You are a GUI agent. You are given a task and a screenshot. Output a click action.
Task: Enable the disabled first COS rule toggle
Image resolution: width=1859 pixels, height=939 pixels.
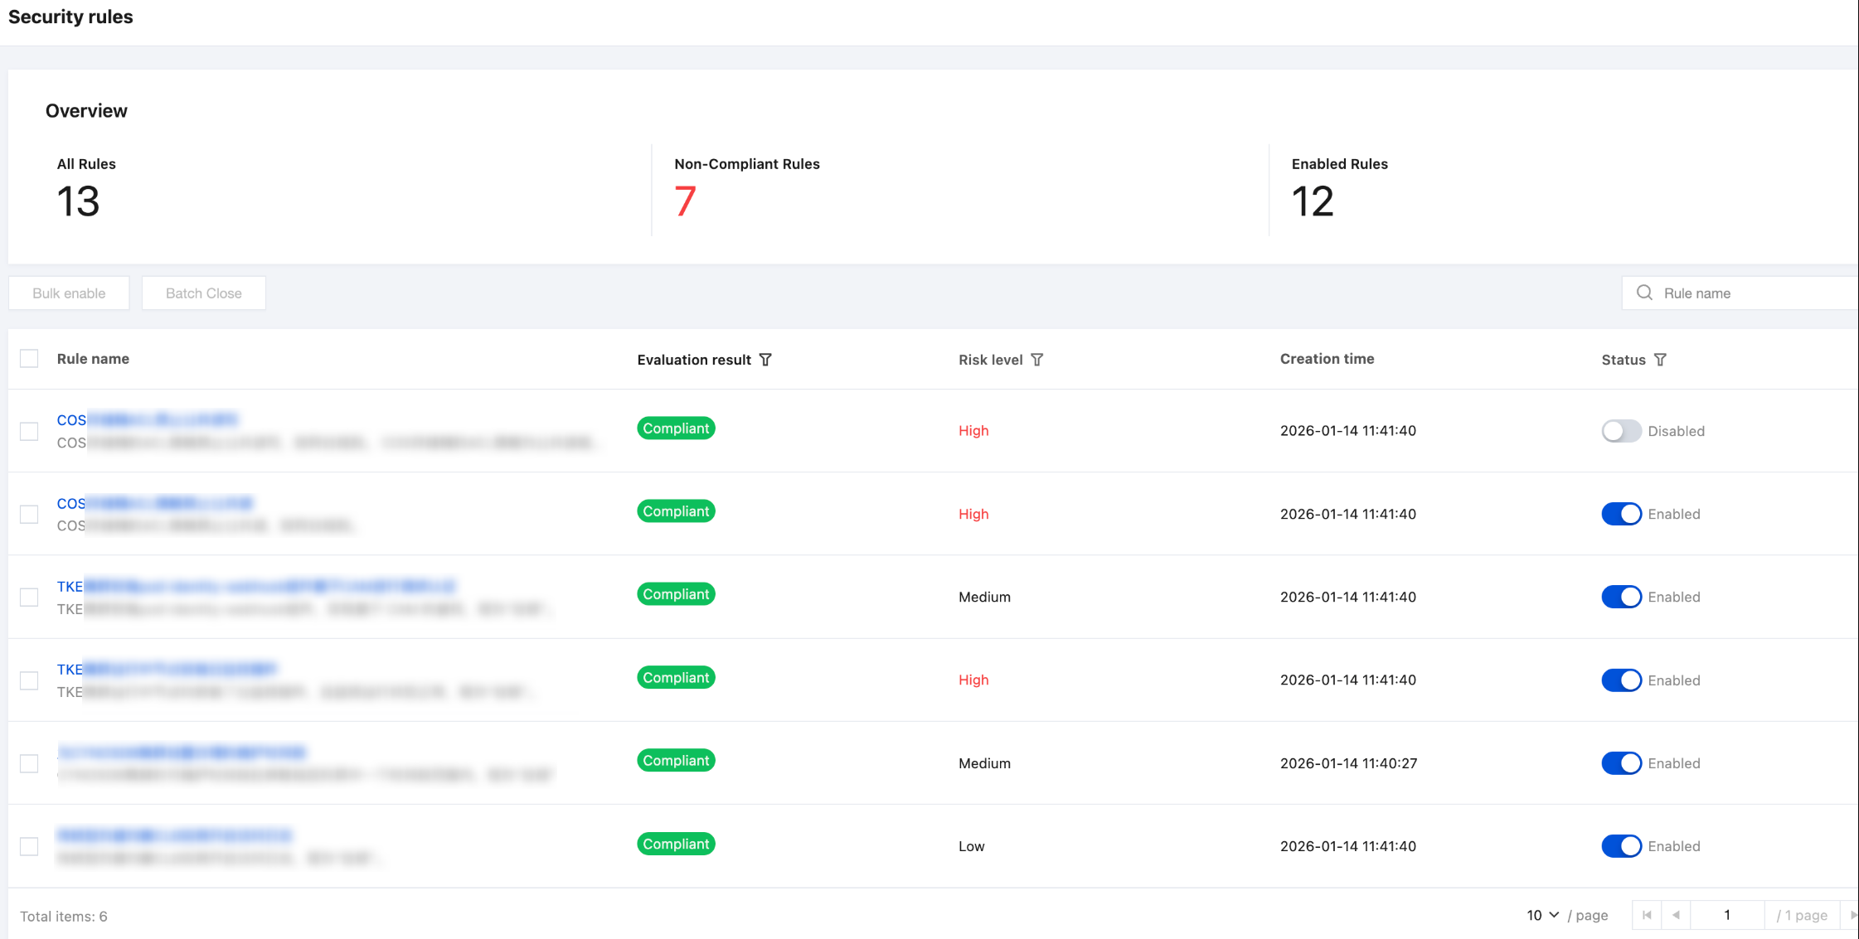pyautogui.click(x=1620, y=431)
